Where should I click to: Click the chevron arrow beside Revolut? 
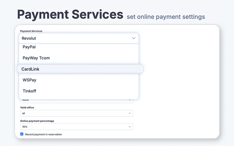(134, 38)
